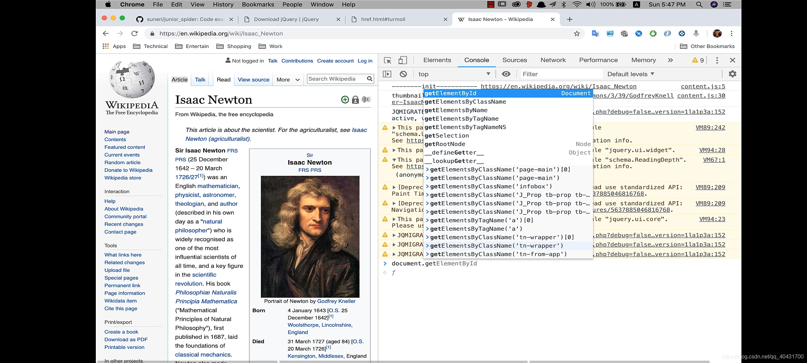This screenshot has height=363, width=807.
Task: Click the History menu in Chrome
Action: coord(223,4)
